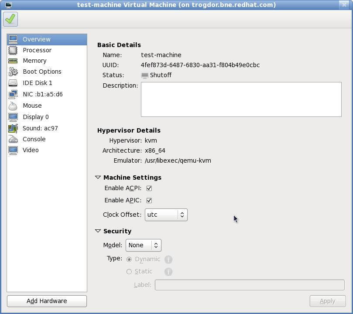The width and height of the screenshot is (353, 314).
Task: Click the Boot Options gear icon
Action: 14,72
